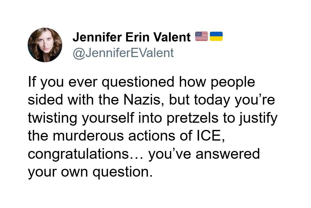Click the US flag emoji
Viewport: 311px width, 208px height.
pyautogui.click(x=202, y=36)
